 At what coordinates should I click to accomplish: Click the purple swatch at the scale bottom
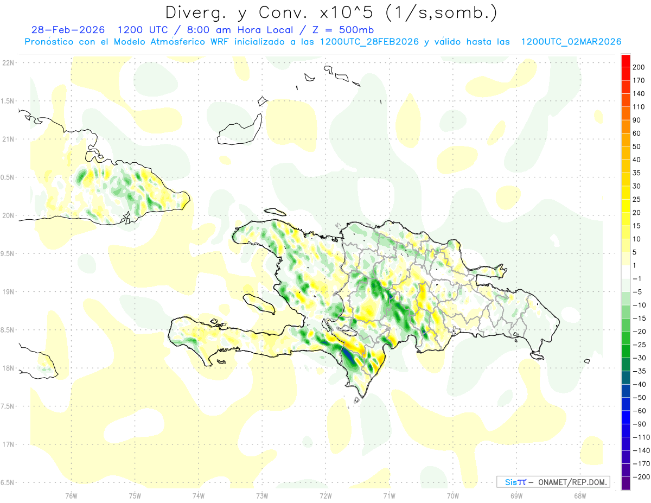point(626,483)
